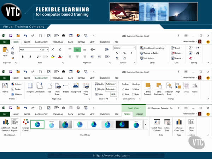Image resolution: width=212 pixels, height=159 pixels.
Task: Open the font size 10 dropdown
Action: [47, 49]
